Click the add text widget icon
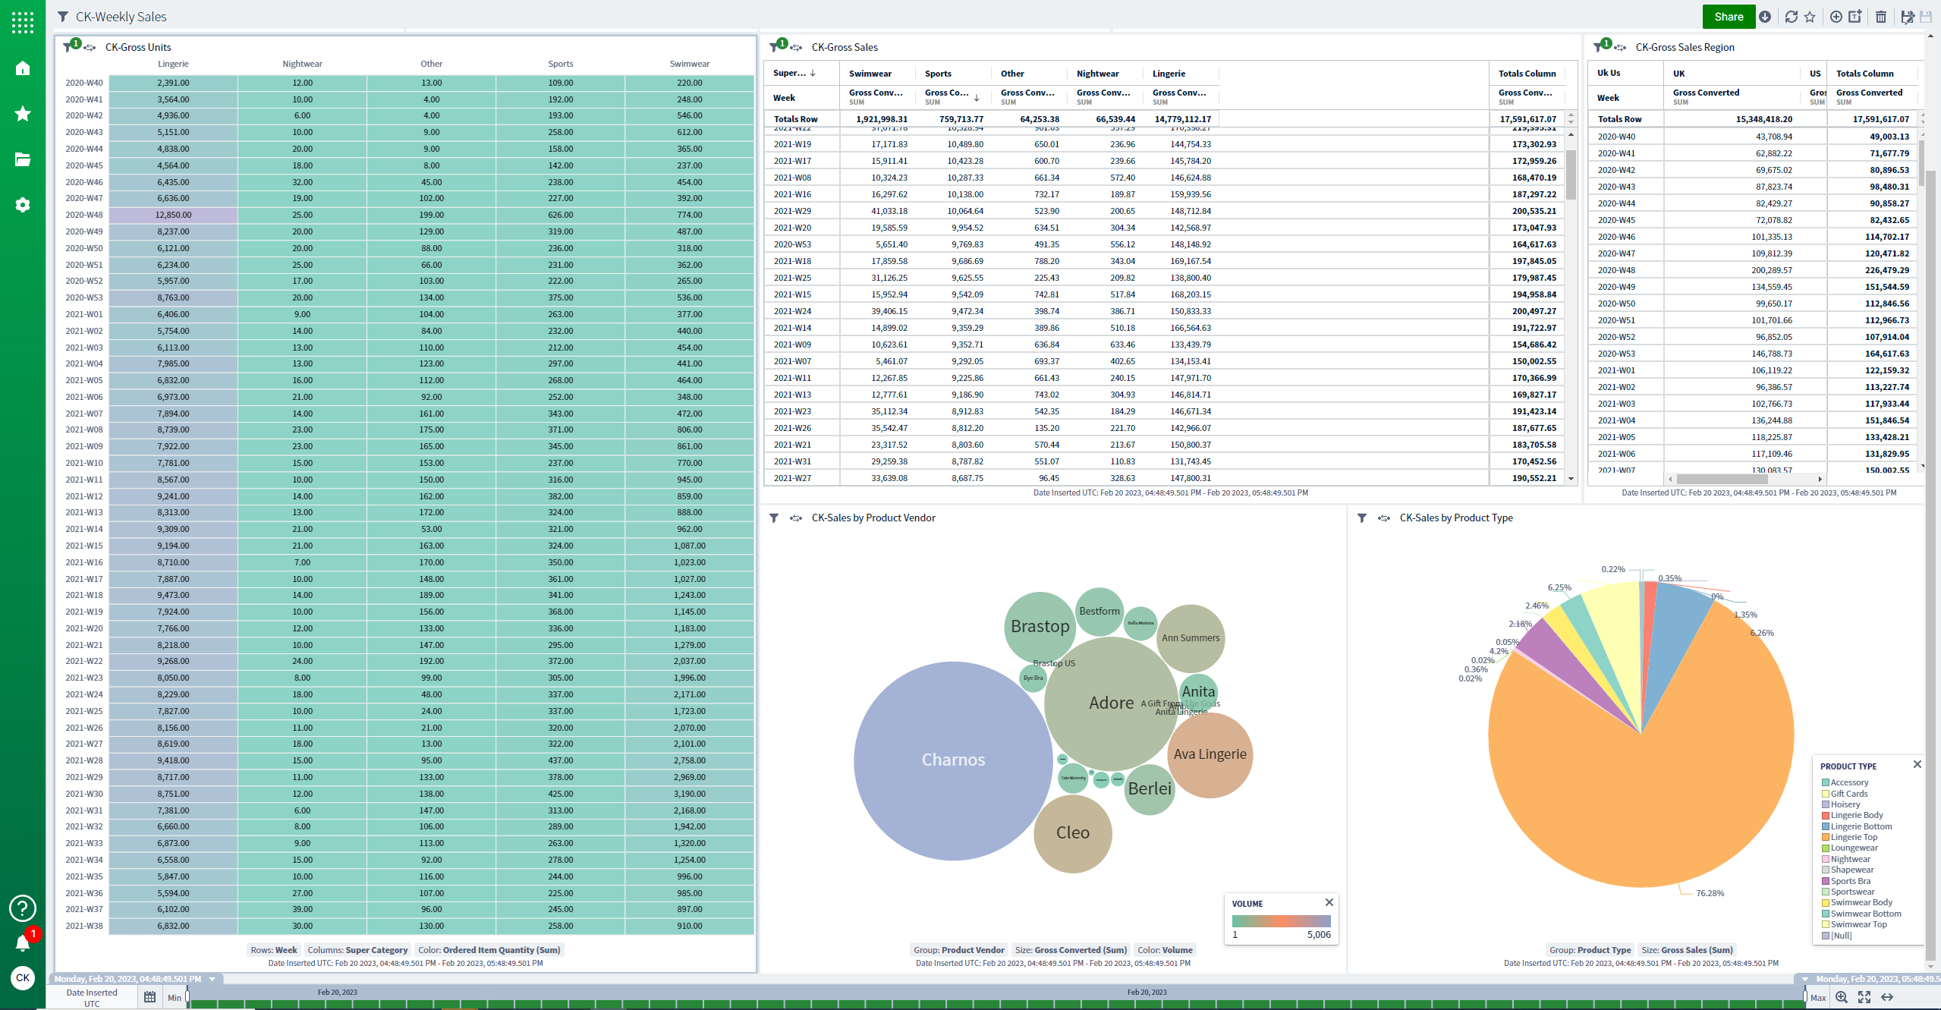Image resolution: width=1941 pixels, height=1010 pixels. coord(1854,17)
